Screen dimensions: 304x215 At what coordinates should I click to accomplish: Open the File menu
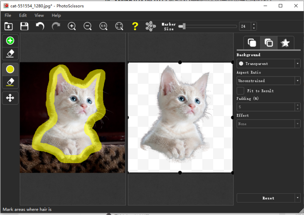click(8, 15)
